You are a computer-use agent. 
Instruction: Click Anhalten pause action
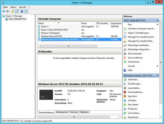tap(132, 100)
